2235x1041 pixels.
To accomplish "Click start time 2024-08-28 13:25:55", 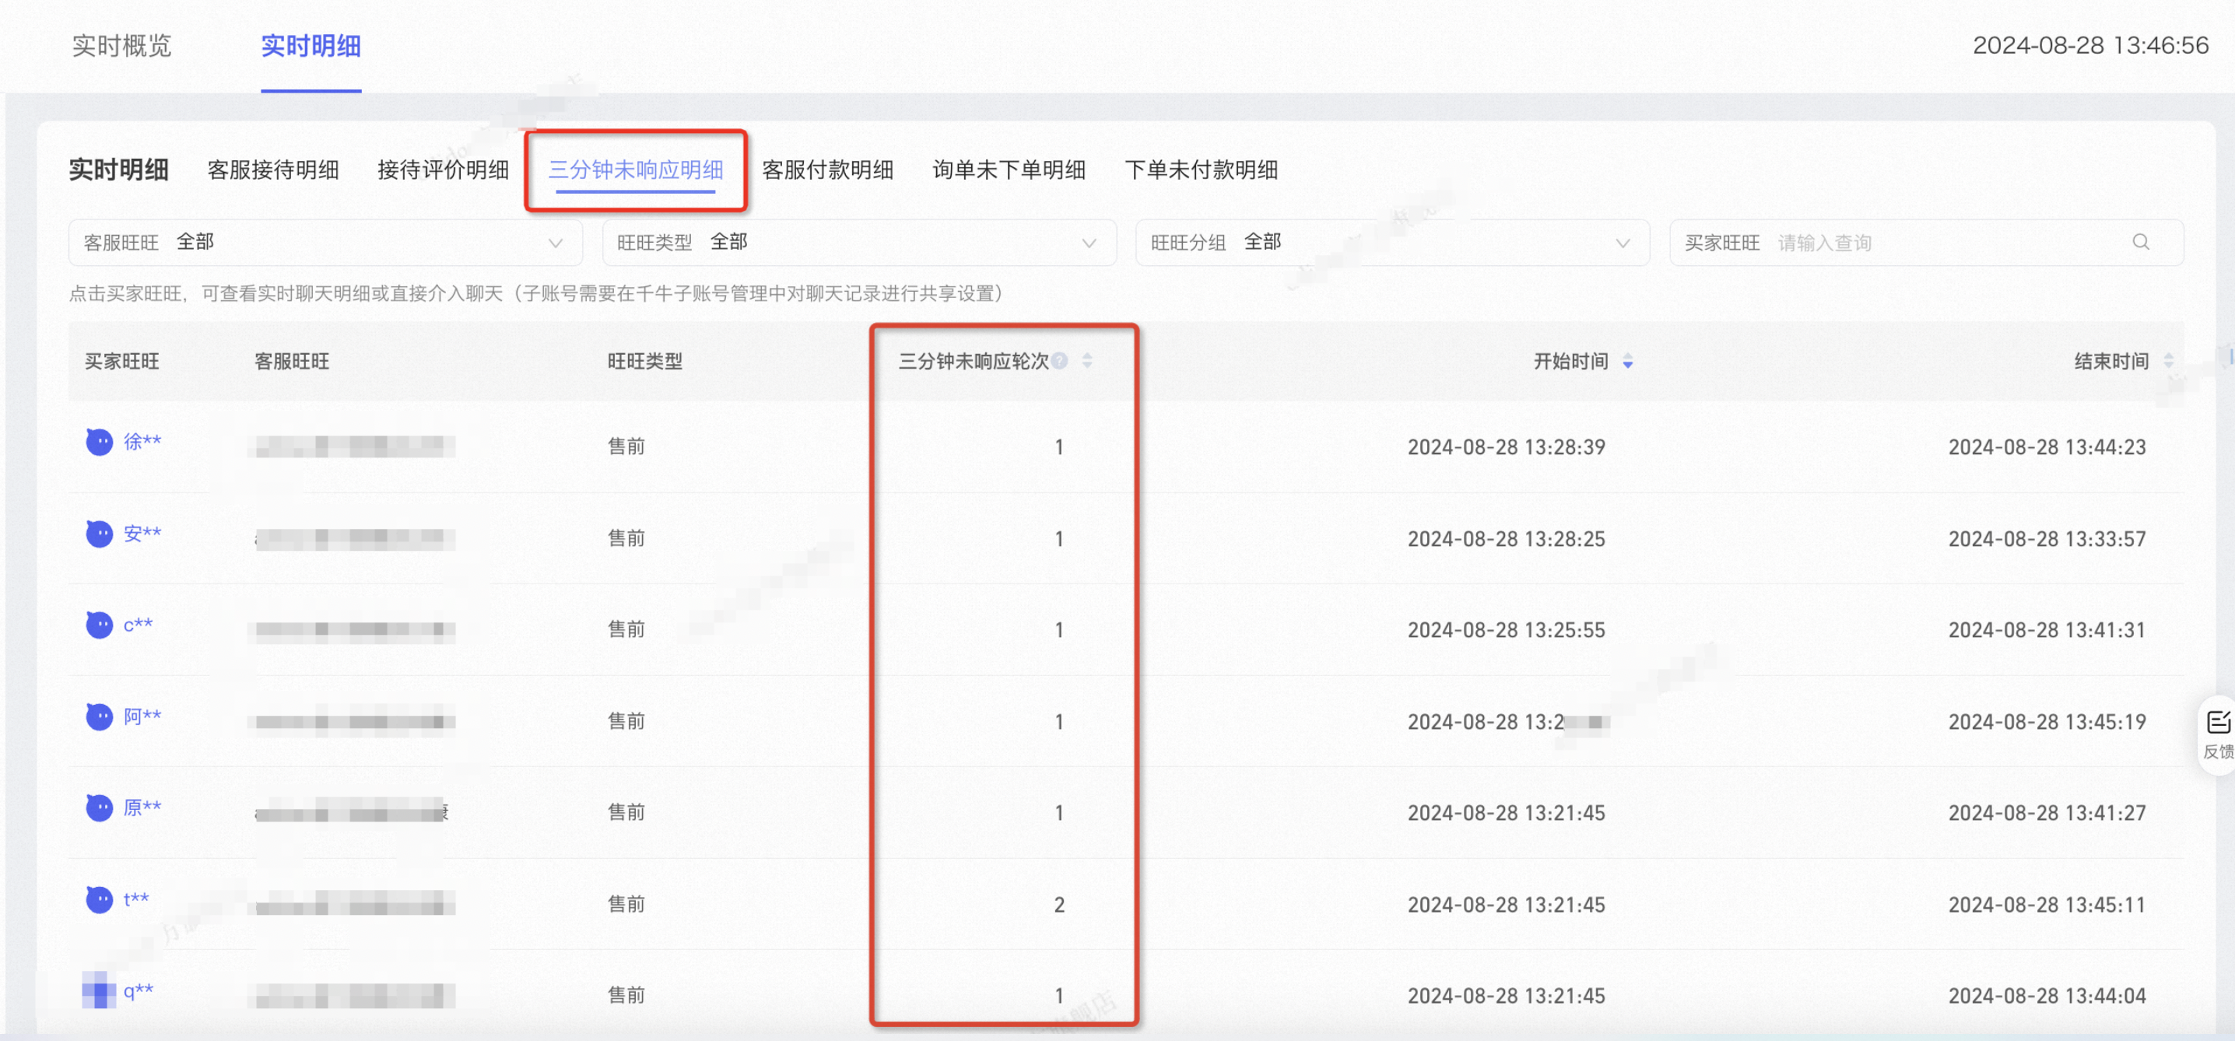I will [x=1506, y=629].
